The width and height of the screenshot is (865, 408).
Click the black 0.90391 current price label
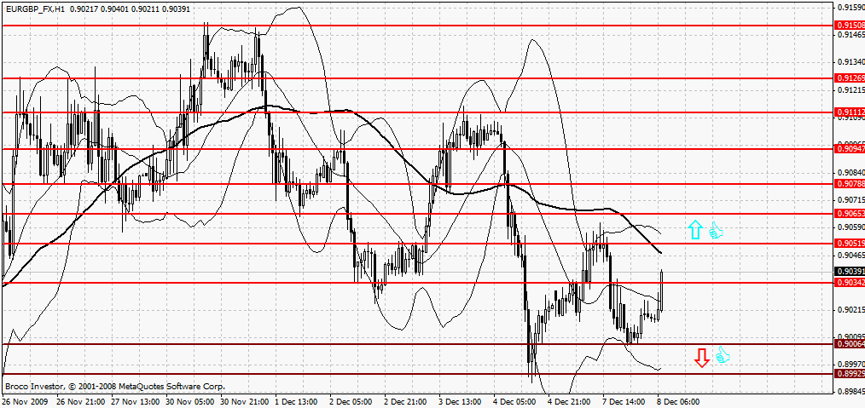850,272
